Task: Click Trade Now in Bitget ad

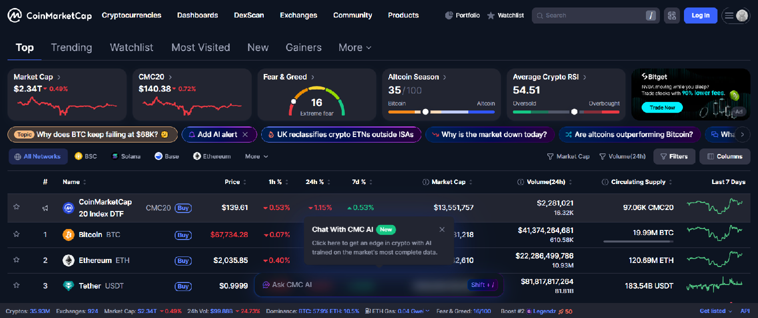Action: click(x=662, y=107)
